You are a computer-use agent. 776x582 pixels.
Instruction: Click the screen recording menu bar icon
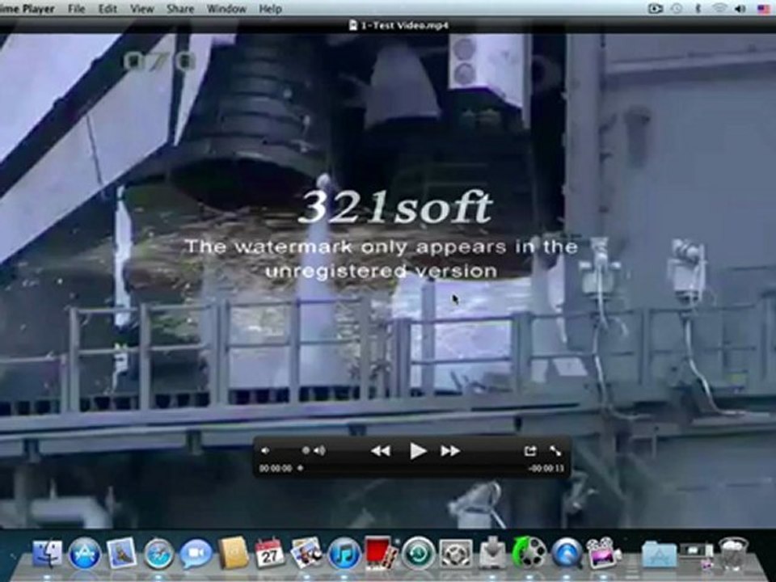point(656,8)
